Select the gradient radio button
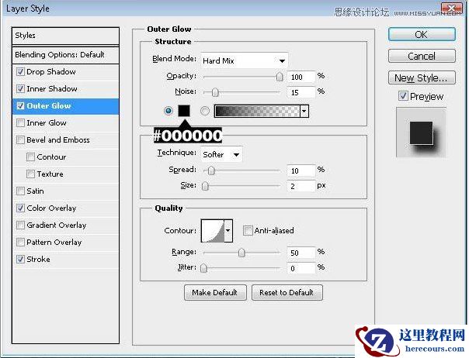 click(205, 111)
